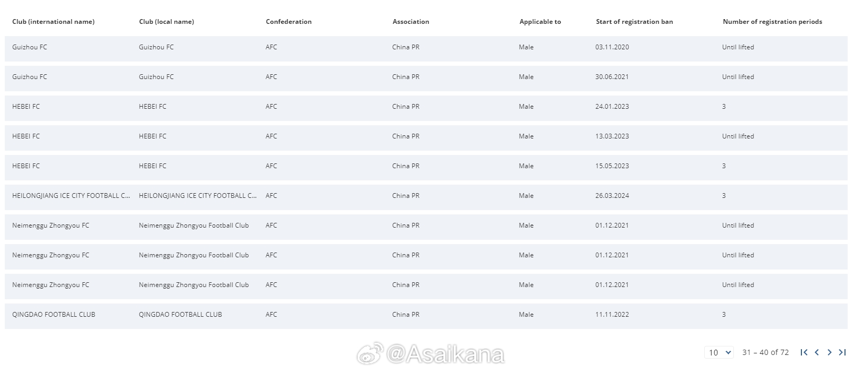Click the Association column header
Image resolution: width=862 pixels, height=373 pixels.
coord(411,22)
